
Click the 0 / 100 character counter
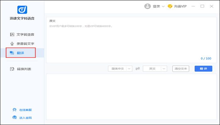click(206, 58)
